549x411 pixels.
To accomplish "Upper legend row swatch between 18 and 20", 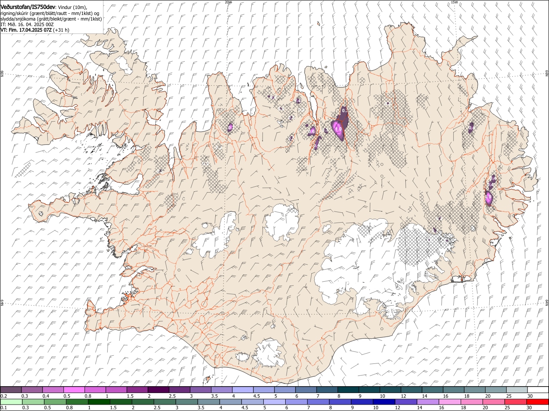I will coord(475,390).
